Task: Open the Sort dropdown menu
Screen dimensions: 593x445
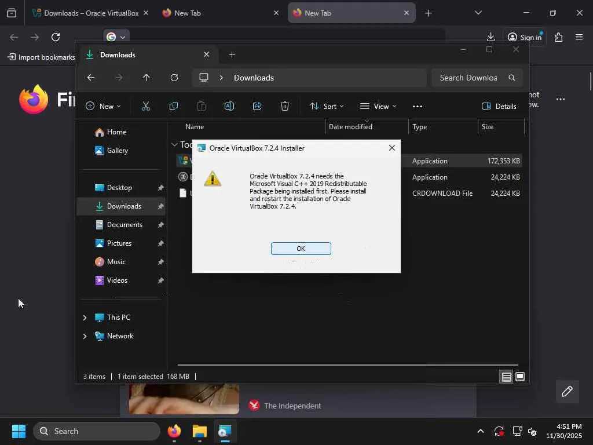Action: [x=327, y=107]
